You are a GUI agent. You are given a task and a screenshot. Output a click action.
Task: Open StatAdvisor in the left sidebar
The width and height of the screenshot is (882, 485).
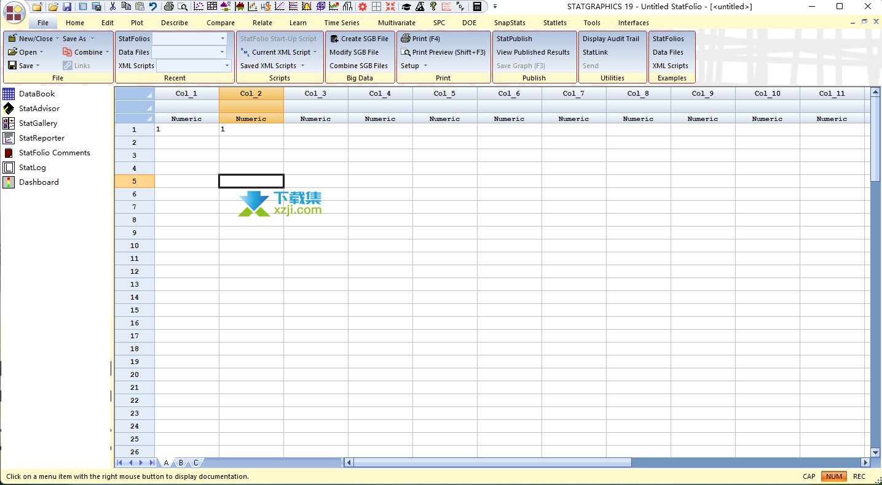(x=39, y=109)
